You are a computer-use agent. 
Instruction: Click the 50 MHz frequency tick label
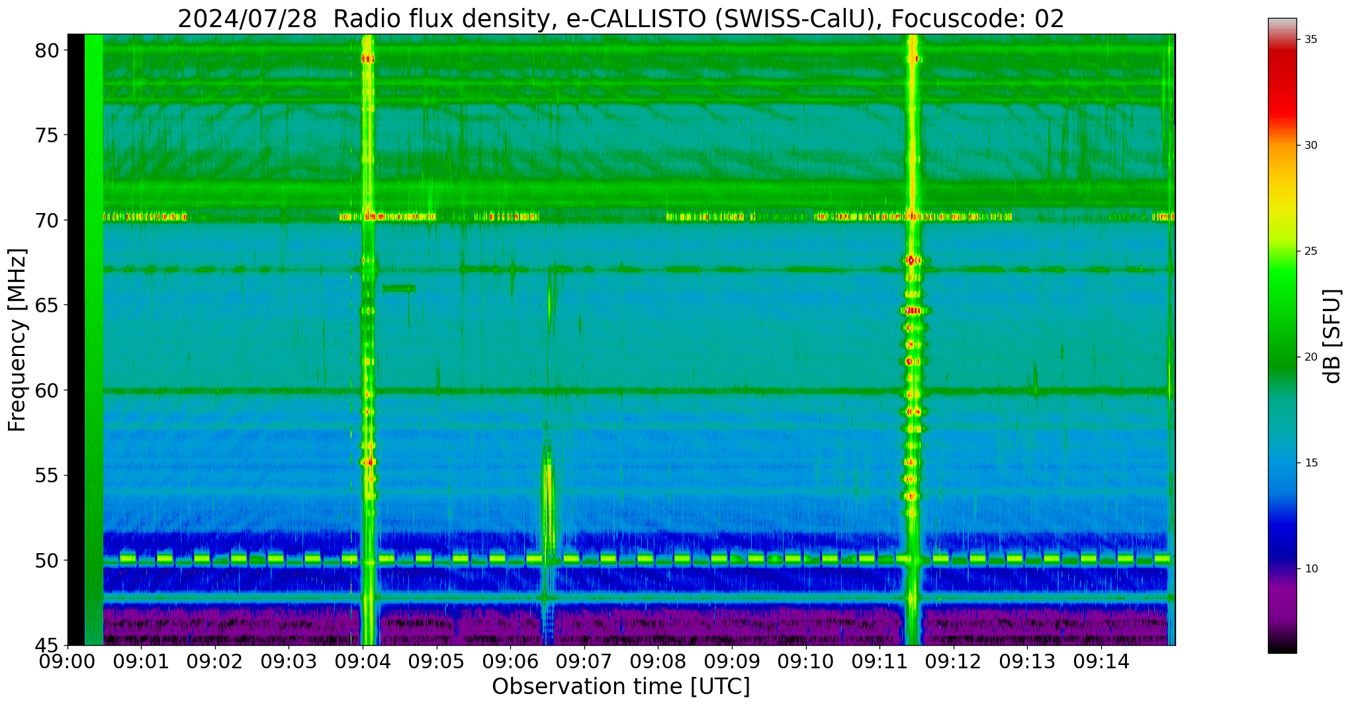point(46,560)
